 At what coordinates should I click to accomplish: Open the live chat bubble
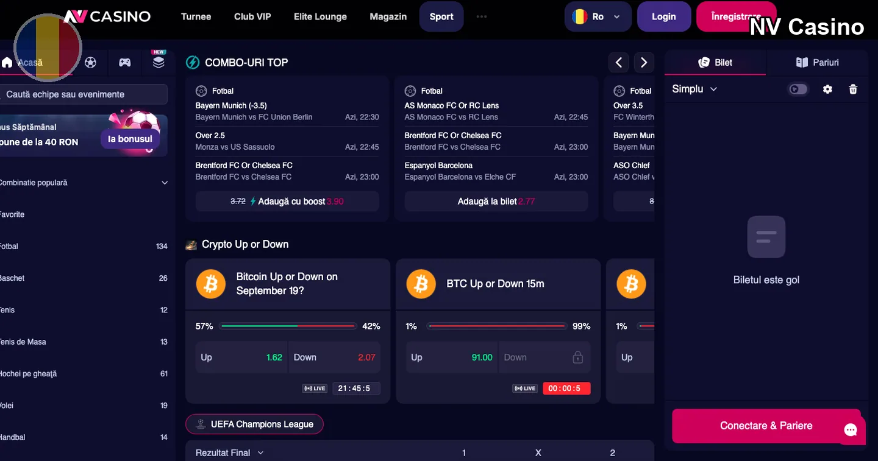point(851,430)
